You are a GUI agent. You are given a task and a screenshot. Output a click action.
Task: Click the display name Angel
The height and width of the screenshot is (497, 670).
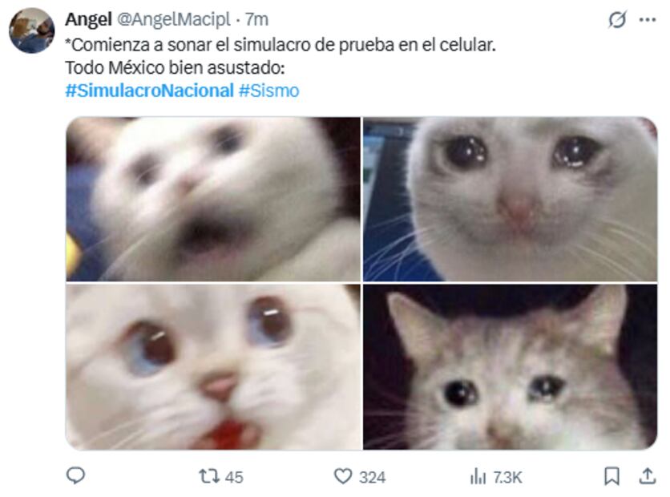[x=88, y=19]
